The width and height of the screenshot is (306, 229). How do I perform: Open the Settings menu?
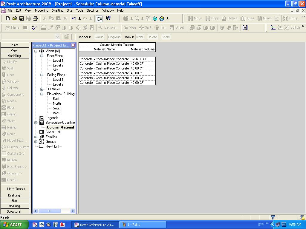(x=93, y=10)
